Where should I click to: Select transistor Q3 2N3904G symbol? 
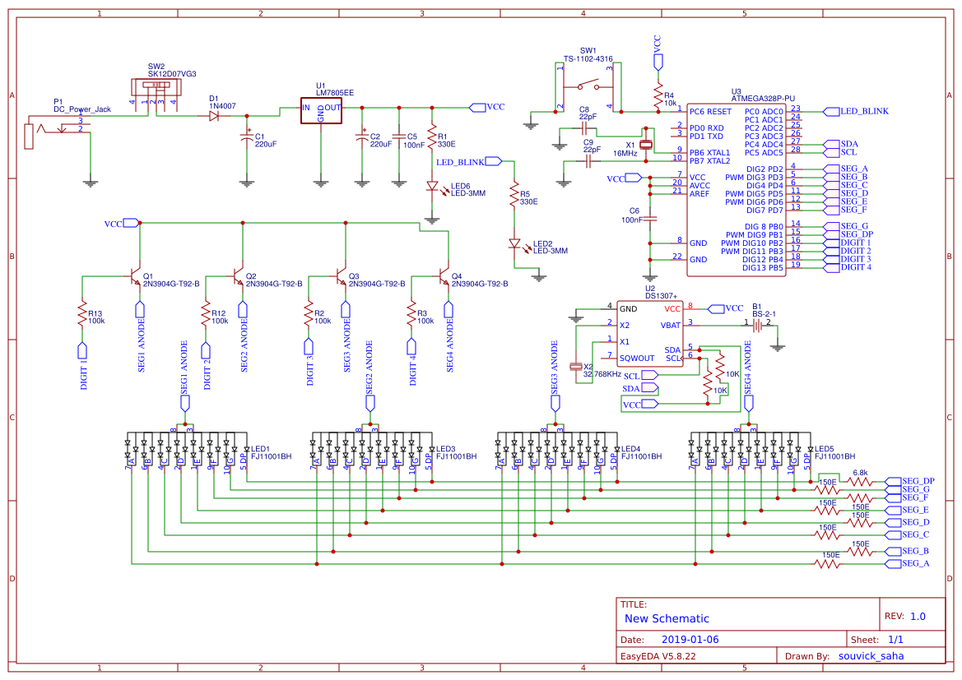(341, 276)
